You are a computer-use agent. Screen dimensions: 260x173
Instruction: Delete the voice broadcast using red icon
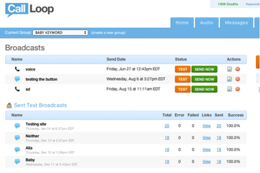(x=238, y=69)
